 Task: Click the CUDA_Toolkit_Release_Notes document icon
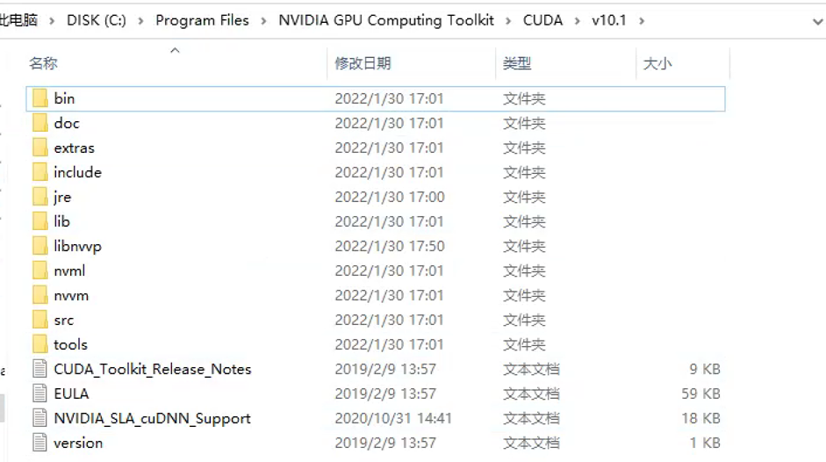(x=40, y=369)
